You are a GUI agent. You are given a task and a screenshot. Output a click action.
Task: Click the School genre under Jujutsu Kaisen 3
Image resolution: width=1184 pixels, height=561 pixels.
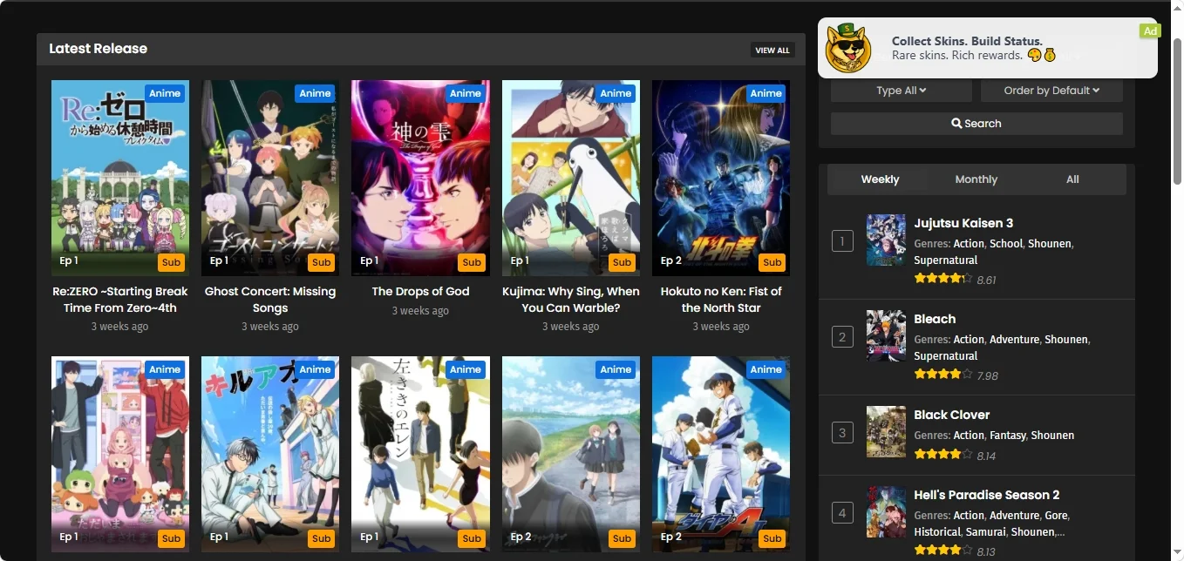[x=1005, y=244]
